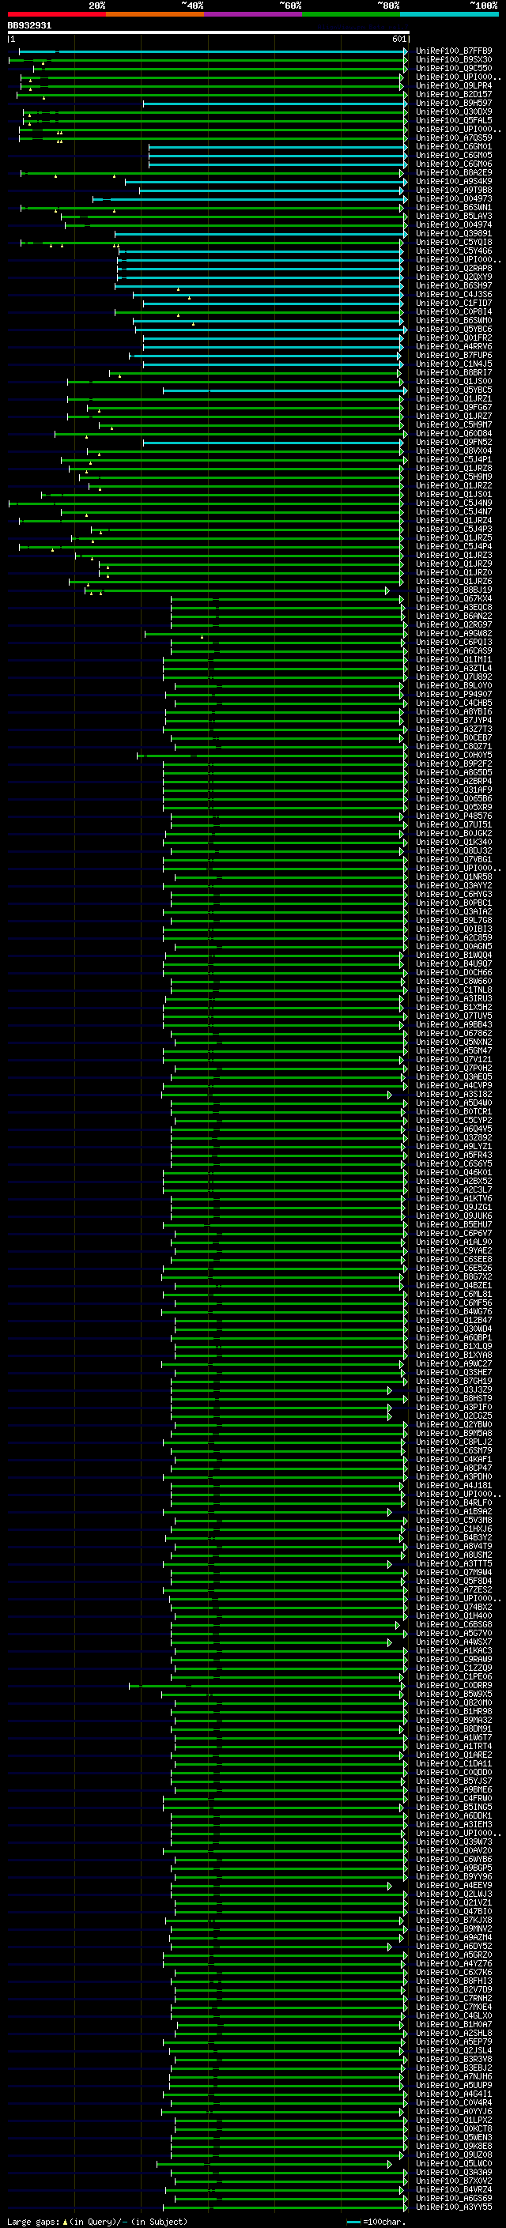Select hit label UniRef100_B6SWN1

click(x=454, y=208)
